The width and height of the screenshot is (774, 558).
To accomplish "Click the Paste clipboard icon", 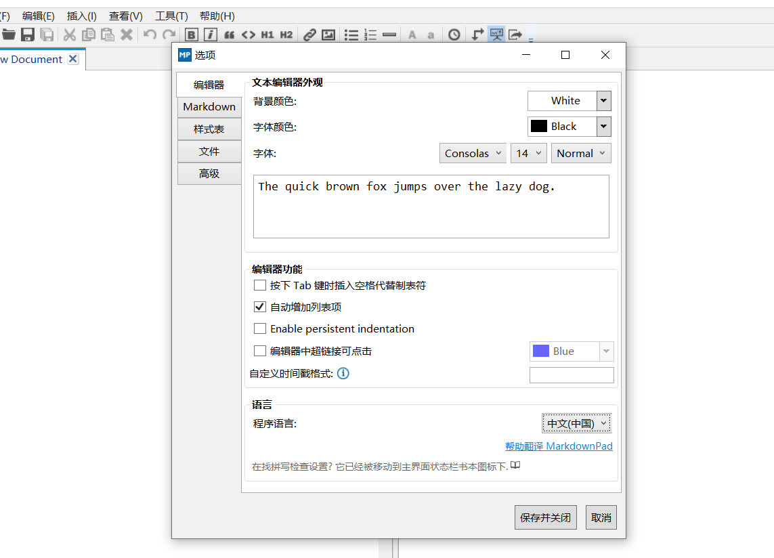I will click(x=108, y=35).
